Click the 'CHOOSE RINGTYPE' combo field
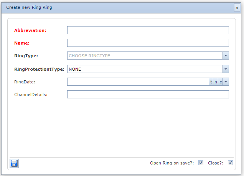Viewport: 244px width, 176px height. [x=145, y=56]
